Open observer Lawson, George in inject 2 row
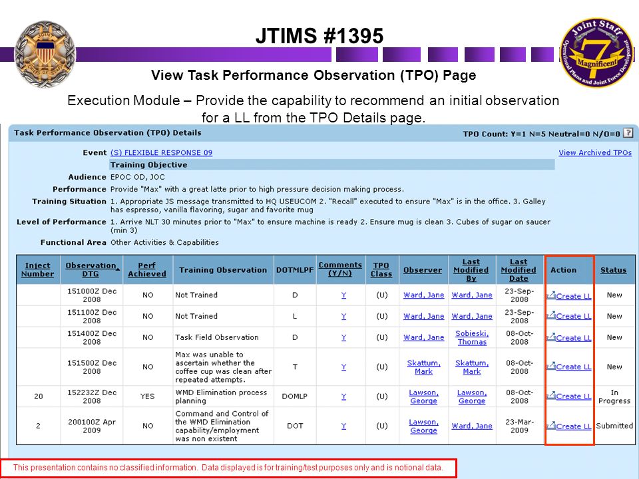 point(423,426)
